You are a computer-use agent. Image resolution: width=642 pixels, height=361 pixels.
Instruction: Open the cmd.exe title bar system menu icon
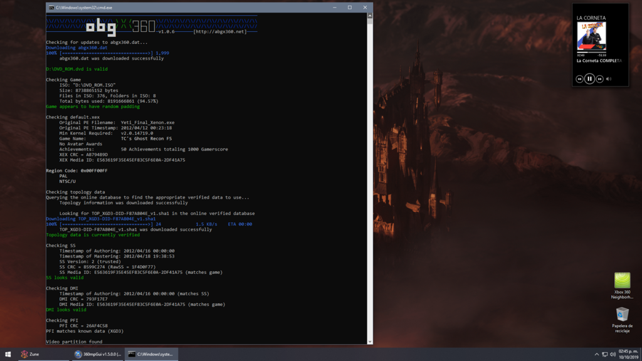[51, 8]
